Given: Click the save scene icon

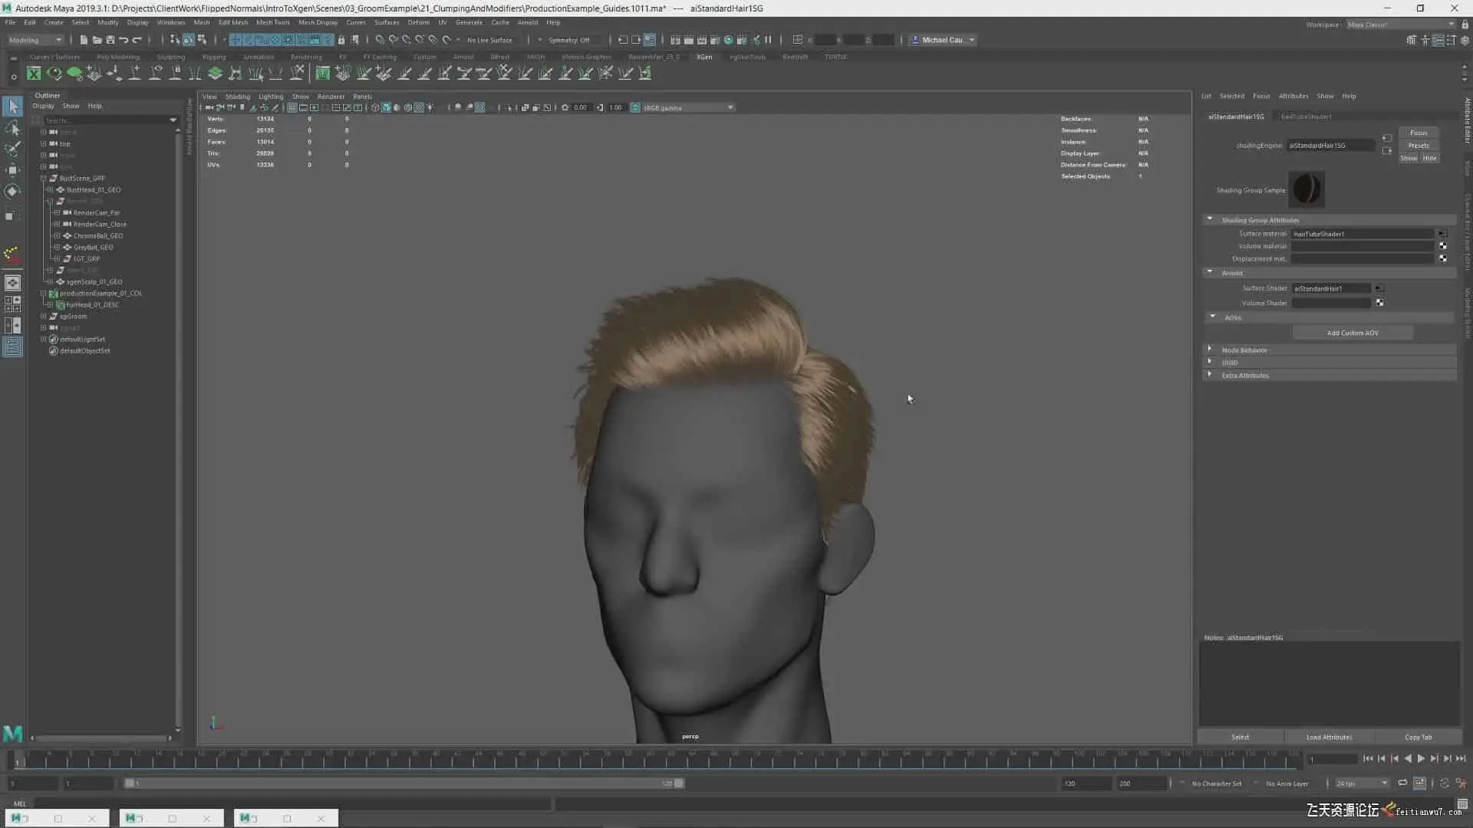Looking at the screenshot, I should click(110, 40).
